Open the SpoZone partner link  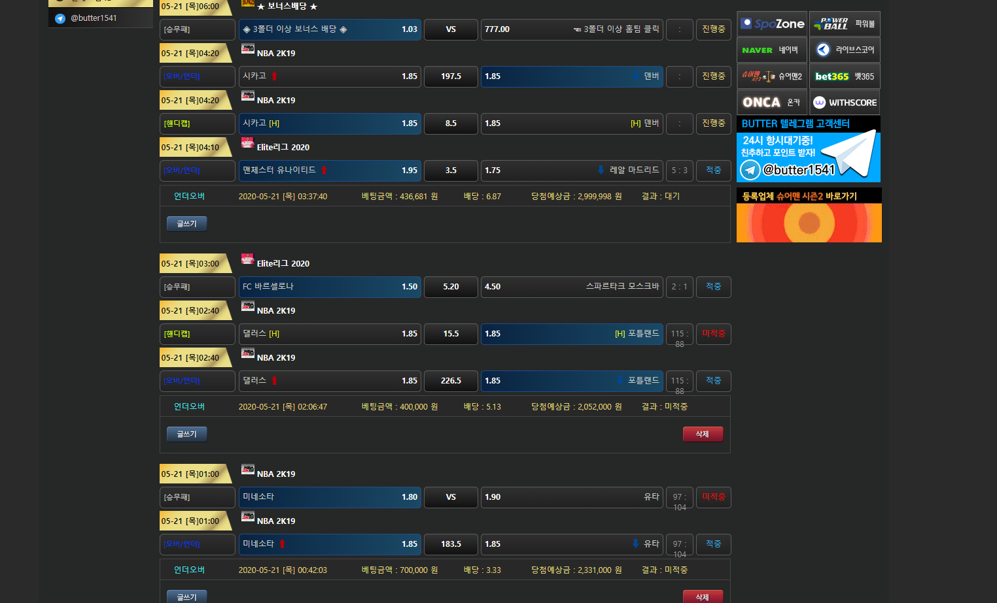[771, 24]
